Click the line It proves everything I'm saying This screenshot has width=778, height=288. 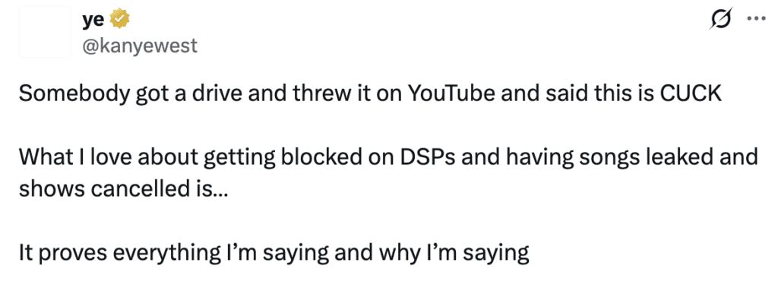[x=274, y=254]
